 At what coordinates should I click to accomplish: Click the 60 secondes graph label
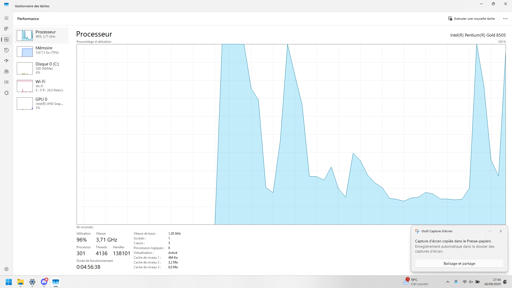(85, 227)
